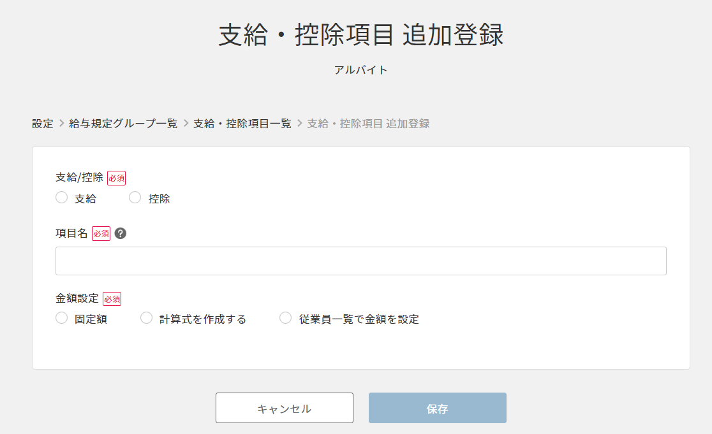This screenshot has height=434, width=712.
Task: Click the 金額設定 field label
Action: (x=77, y=298)
